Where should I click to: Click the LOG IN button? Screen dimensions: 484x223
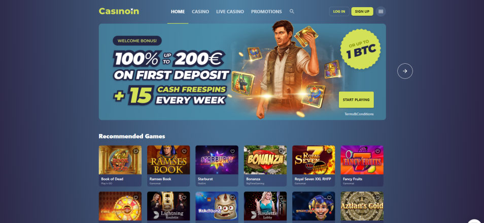339,12
